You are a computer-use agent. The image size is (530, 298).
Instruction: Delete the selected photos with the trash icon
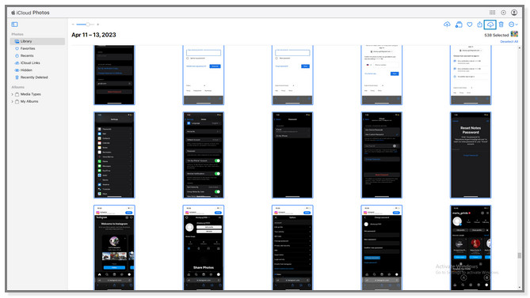click(x=501, y=25)
